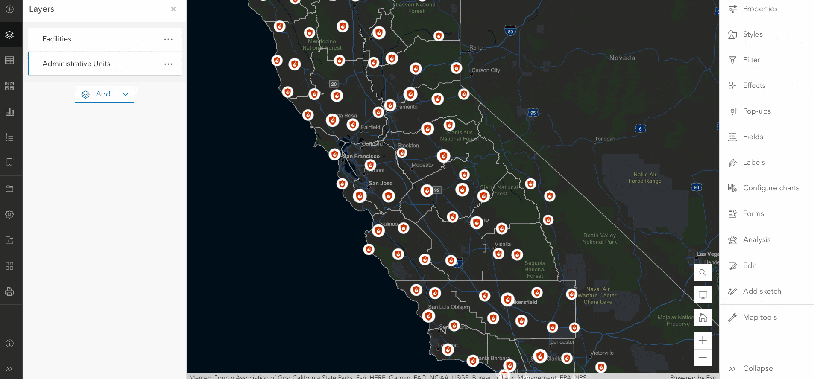Click the Add circle-plus icon in the dark sidebar

pos(9,9)
